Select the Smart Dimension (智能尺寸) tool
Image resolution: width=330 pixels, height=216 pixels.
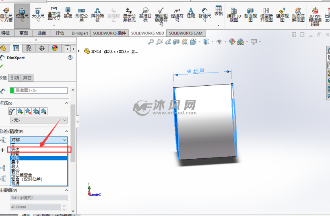pyautogui.click(x=204, y=15)
